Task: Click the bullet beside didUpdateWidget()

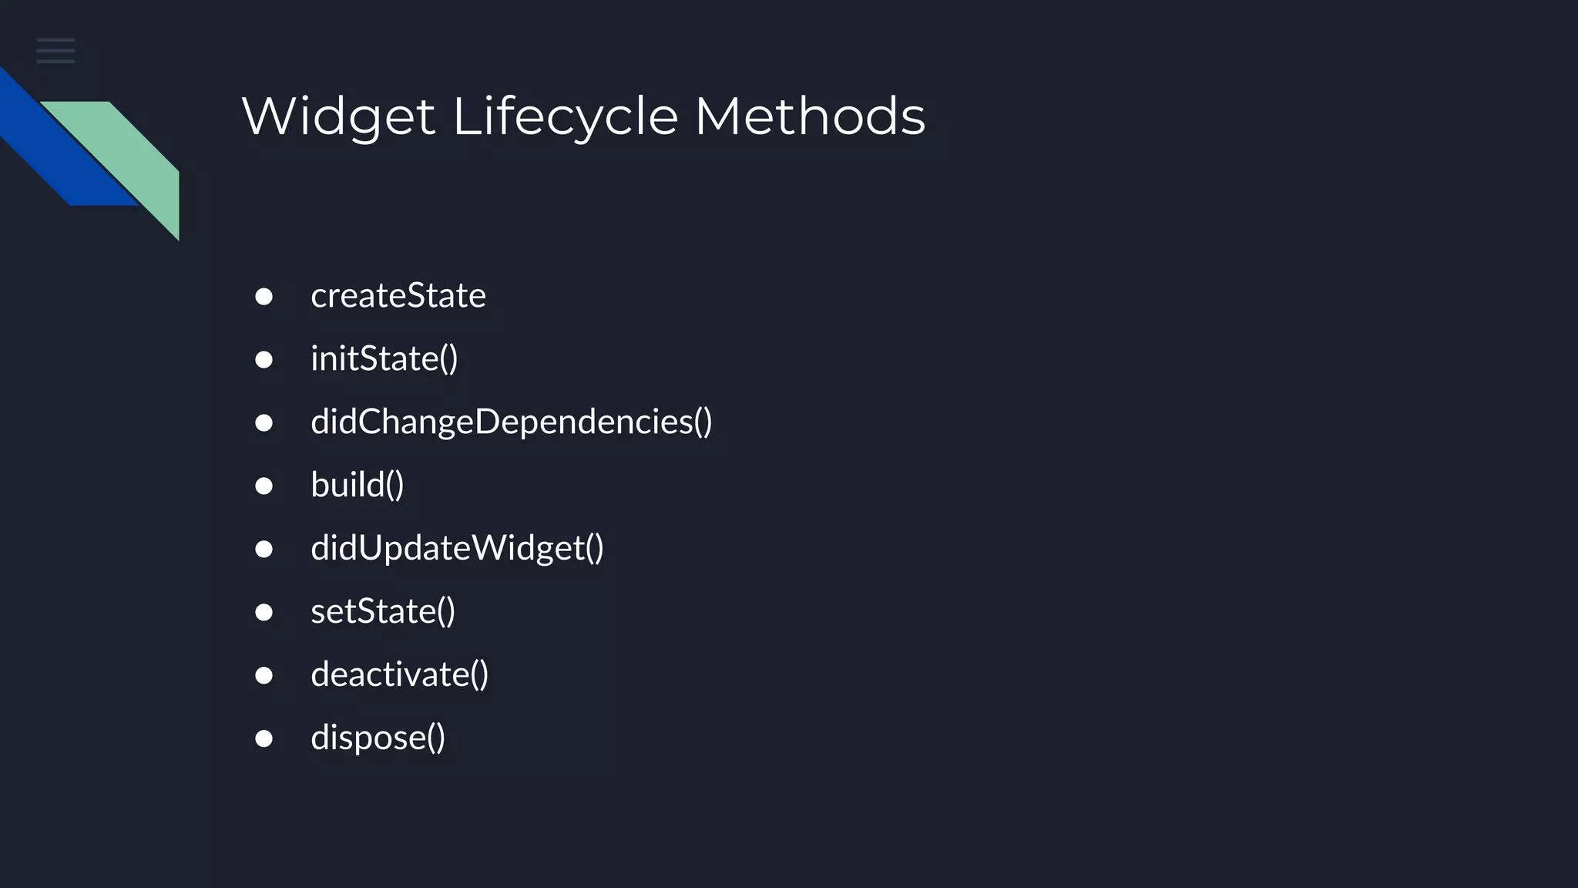Action: pos(264,550)
